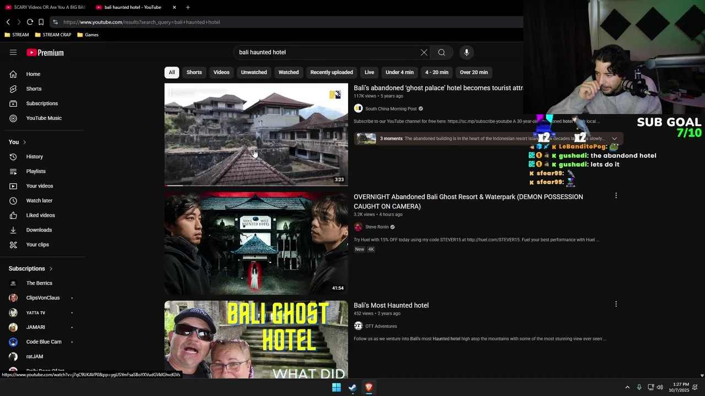Screen dimensions: 705x396
Task: Open Steve Ronin channel link
Action: 377,227
